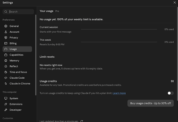Follow the Learn more link
This screenshot has width=178, height=122.
click(119, 93)
